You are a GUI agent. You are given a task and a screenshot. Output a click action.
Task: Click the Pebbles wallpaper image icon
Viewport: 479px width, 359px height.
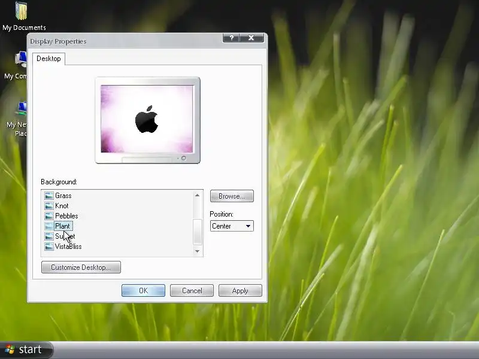(x=49, y=216)
